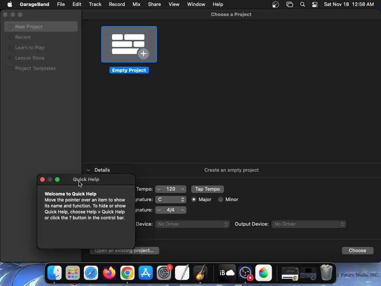Open the Lesson Store section
The width and height of the screenshot is (381, 286).
[30, 58]
